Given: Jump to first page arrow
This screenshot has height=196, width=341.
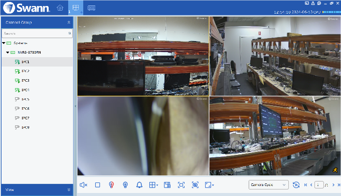Looking at the screenshot, I should [x=305, y=185].
